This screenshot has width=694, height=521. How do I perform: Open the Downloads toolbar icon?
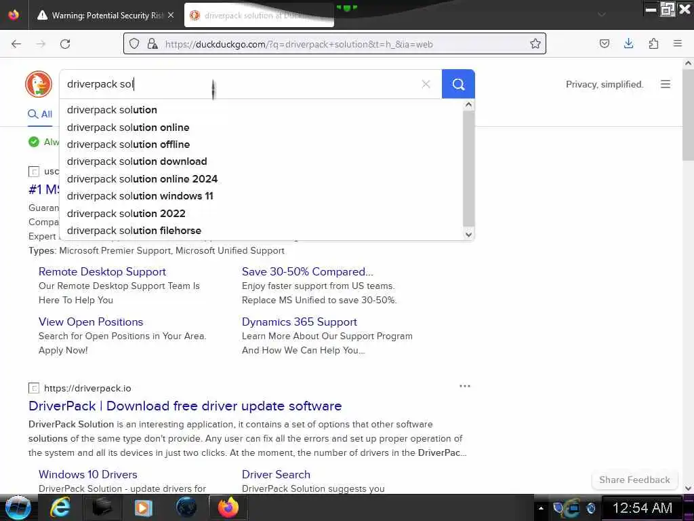[628, 43]
